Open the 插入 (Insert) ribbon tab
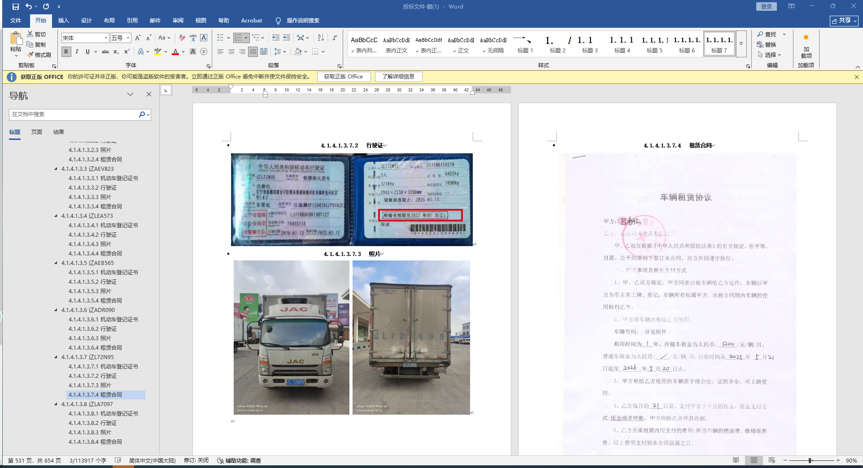This screenshot has width=863, height=468. tap(63, 21)
